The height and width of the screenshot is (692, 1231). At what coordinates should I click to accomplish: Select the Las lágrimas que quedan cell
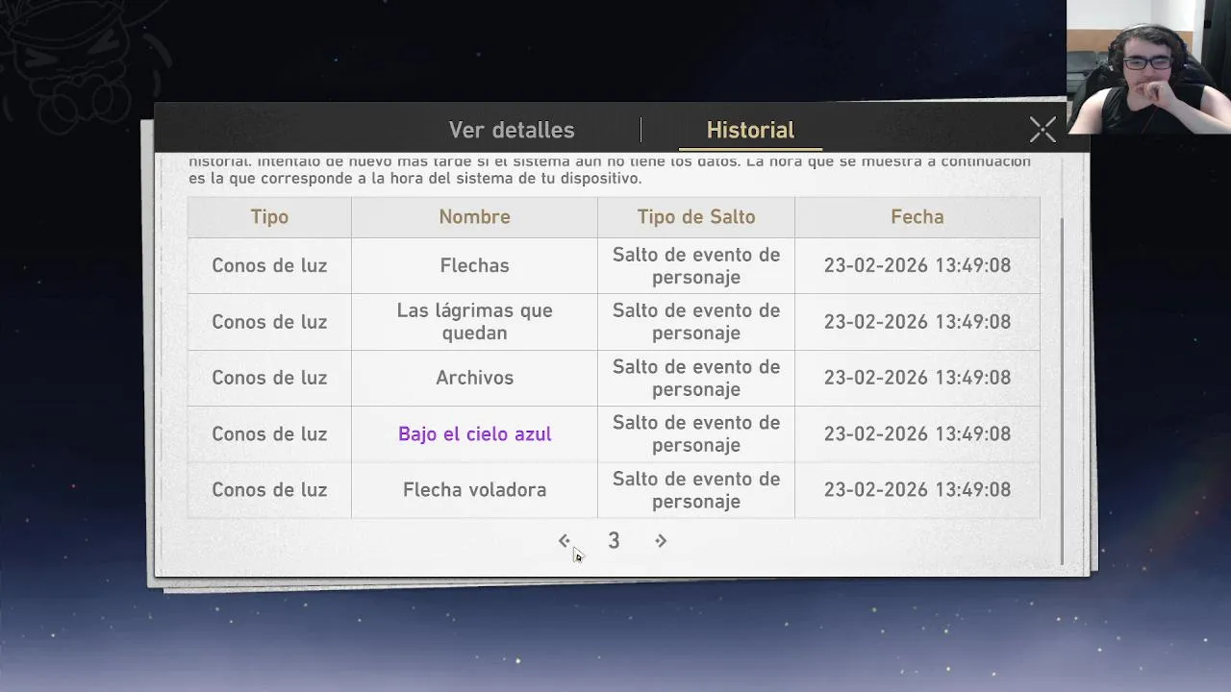coord(474,322)
